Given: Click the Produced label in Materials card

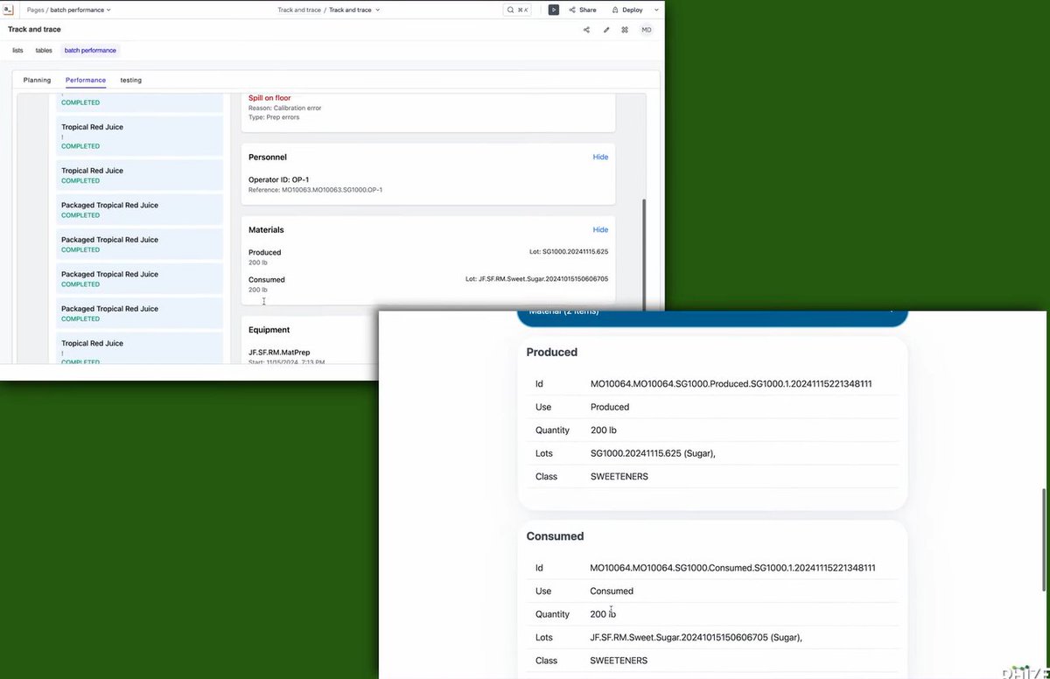Looking at the screenshot, I should click(x=264, y=252).
